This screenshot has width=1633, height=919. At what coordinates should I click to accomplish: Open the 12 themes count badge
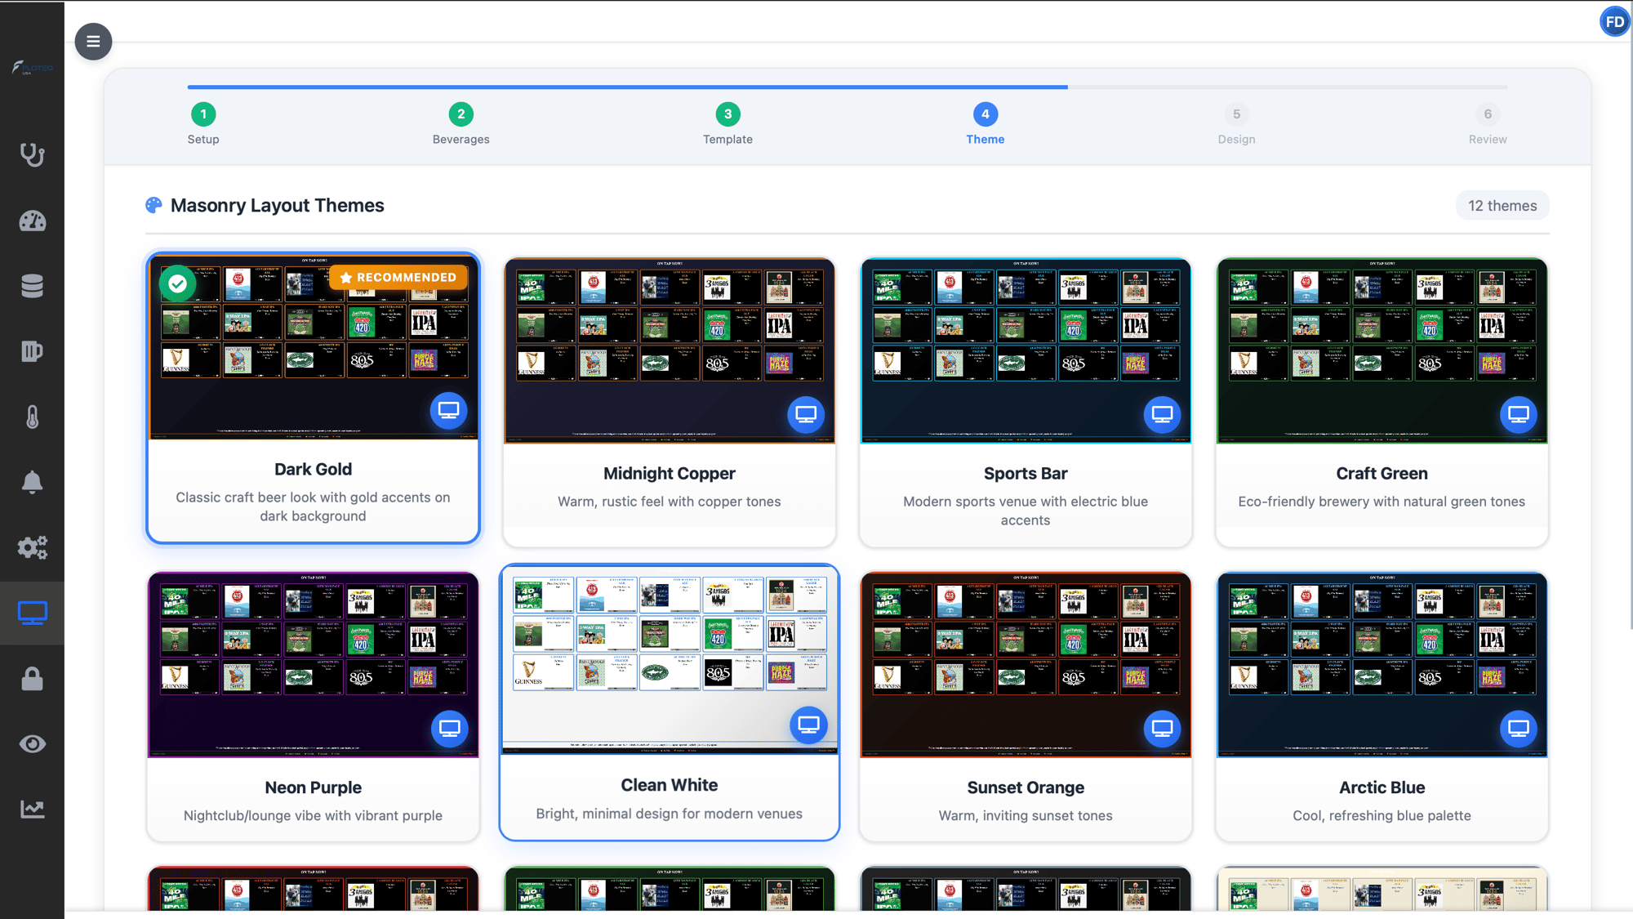[x=1502, y=205]
